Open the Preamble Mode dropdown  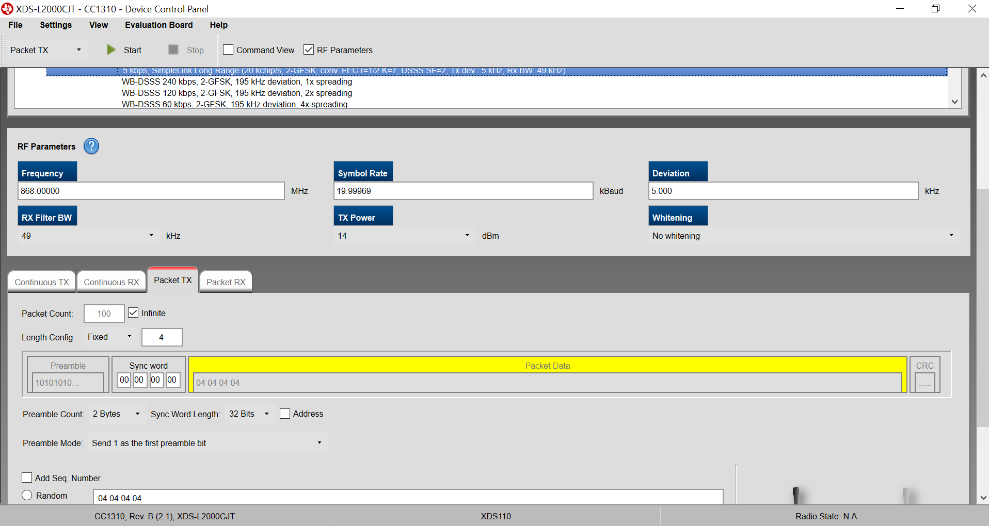click(208, 443)
